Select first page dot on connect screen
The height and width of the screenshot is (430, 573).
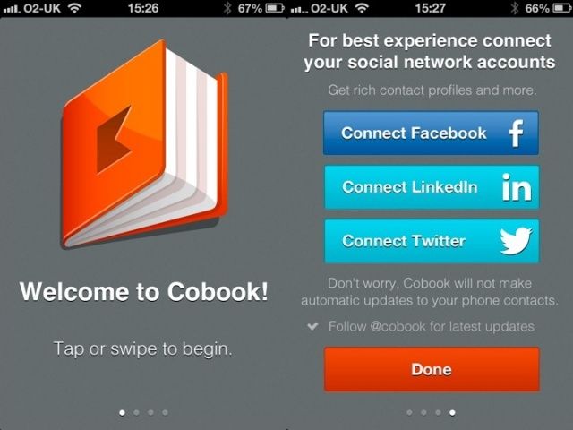click(x=409, y=412)
